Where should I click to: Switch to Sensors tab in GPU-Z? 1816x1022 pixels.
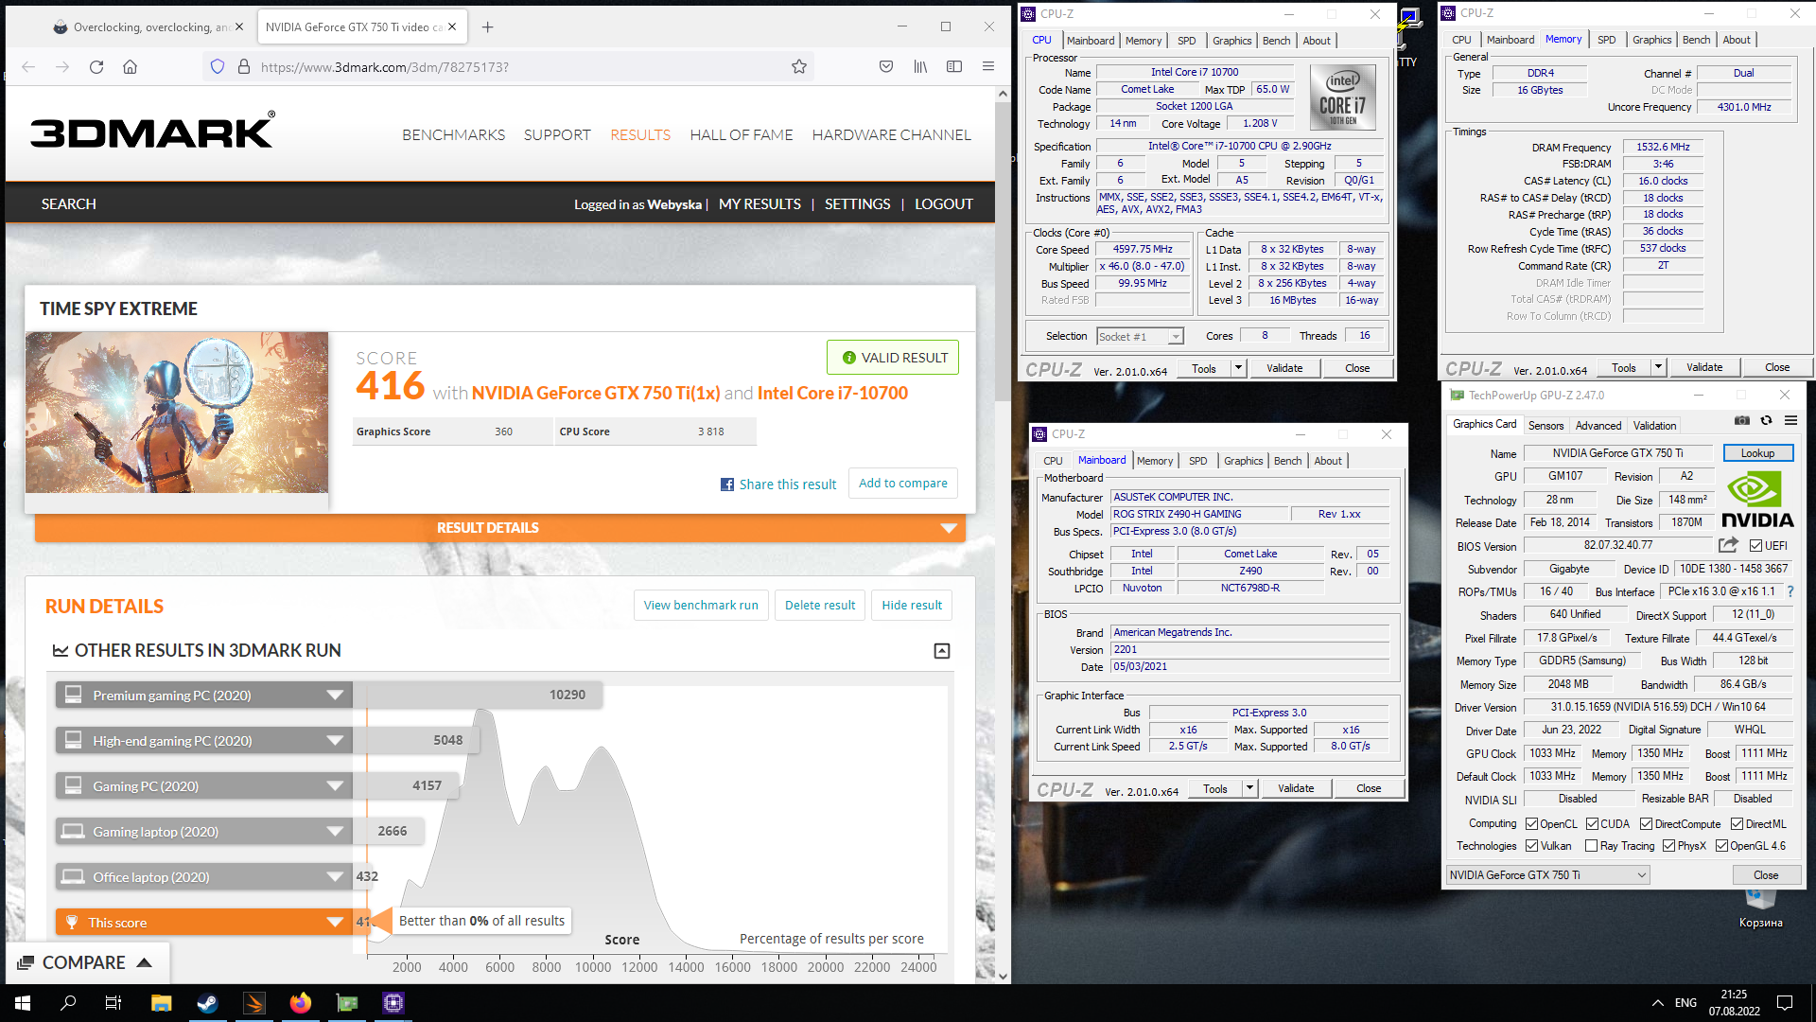(x=1545, y=426)
